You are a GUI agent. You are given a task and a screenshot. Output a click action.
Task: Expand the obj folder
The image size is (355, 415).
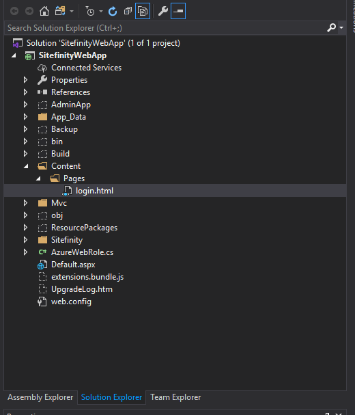pyautogui.click(x=25, y=215)
